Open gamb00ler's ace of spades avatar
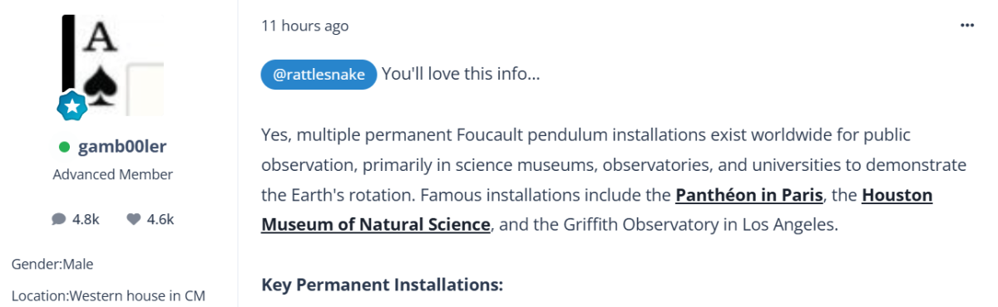Viewport: 998px width, 307px height. pyautogui.click(x=113, y=65)
